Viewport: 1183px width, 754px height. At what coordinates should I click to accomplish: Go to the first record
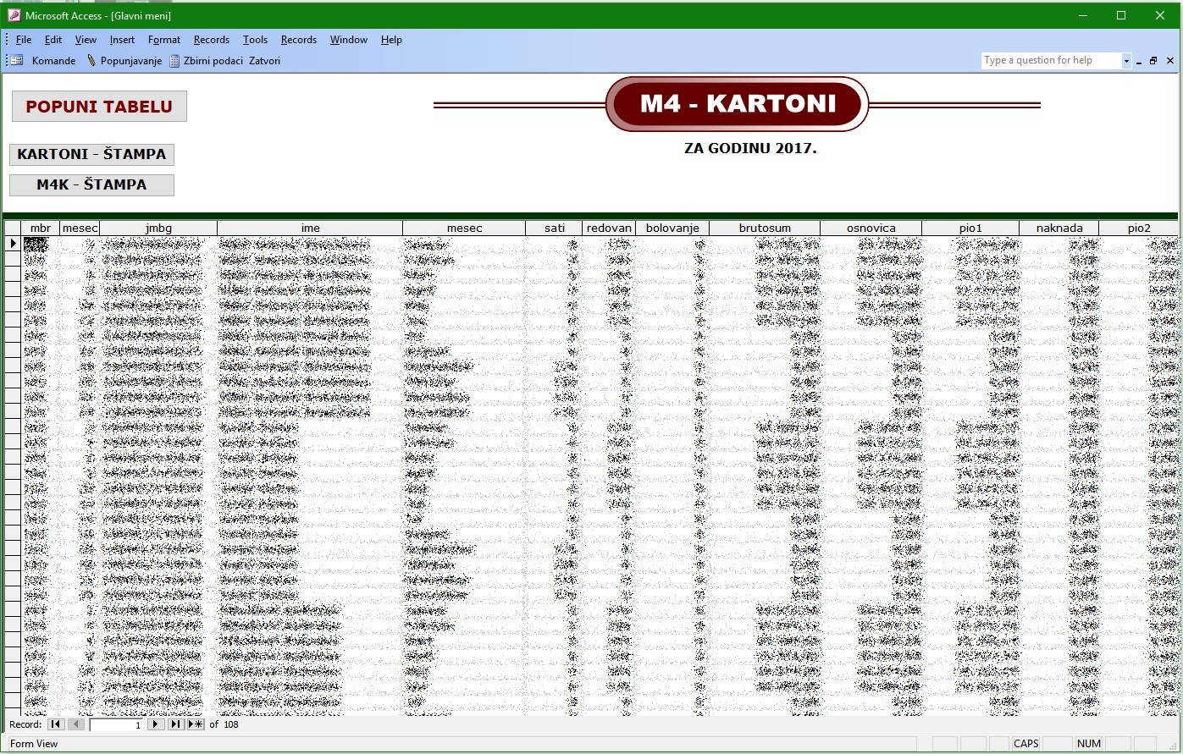56,724
